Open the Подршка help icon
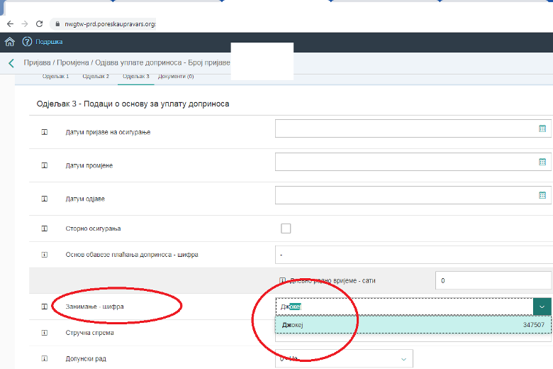This screenshot has width=553, height=369. (x=27, y=42)
